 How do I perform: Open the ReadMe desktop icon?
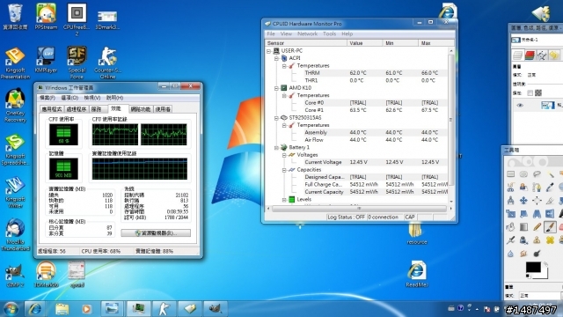[x=416, y=275]
